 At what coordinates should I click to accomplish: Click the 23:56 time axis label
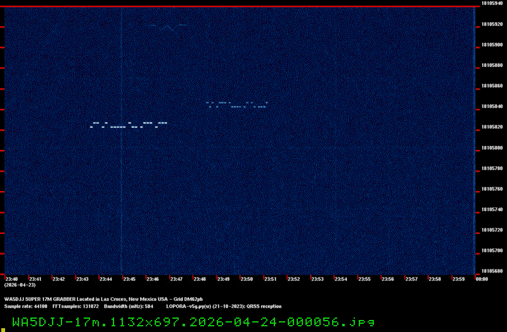388,279
